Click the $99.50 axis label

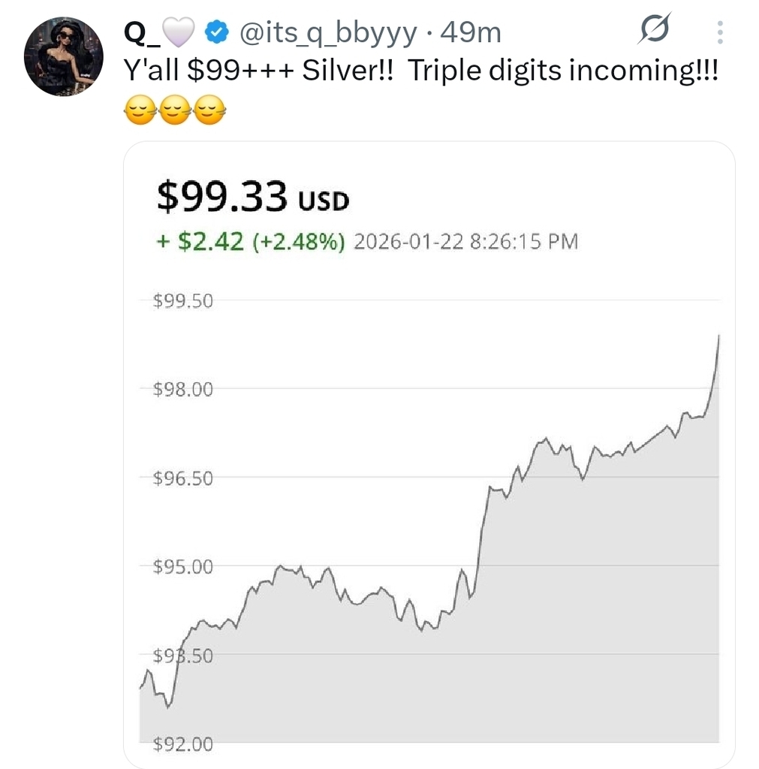click(183, 301)
